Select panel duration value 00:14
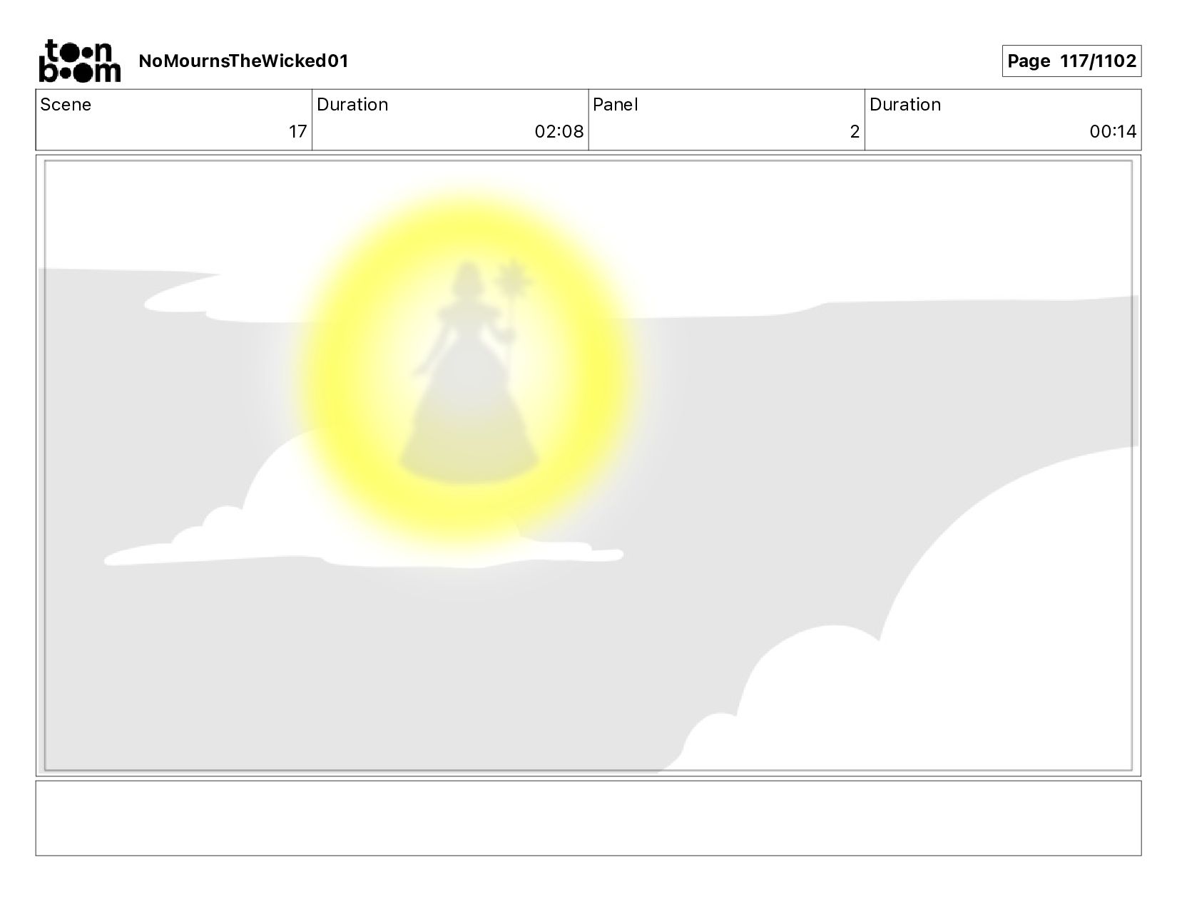 pyautogui.click(x=1113, y=132)
